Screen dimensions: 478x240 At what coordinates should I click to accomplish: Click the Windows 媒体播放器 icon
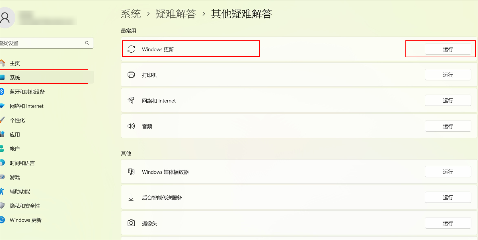131,172
